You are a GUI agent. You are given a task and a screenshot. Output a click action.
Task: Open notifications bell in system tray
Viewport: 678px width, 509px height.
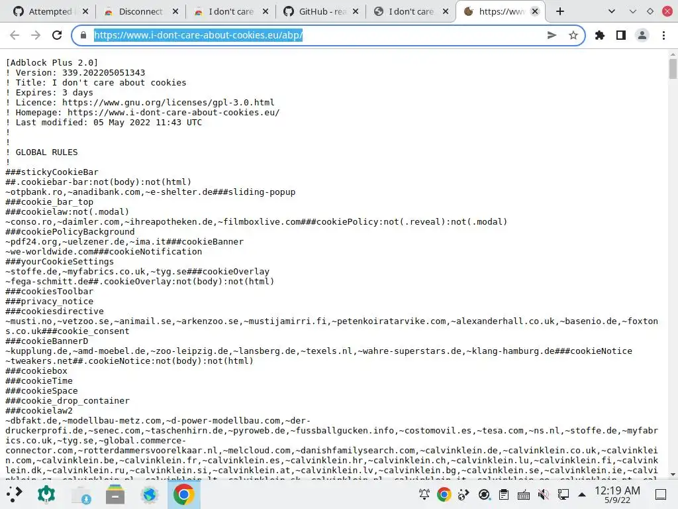(424, 494)
